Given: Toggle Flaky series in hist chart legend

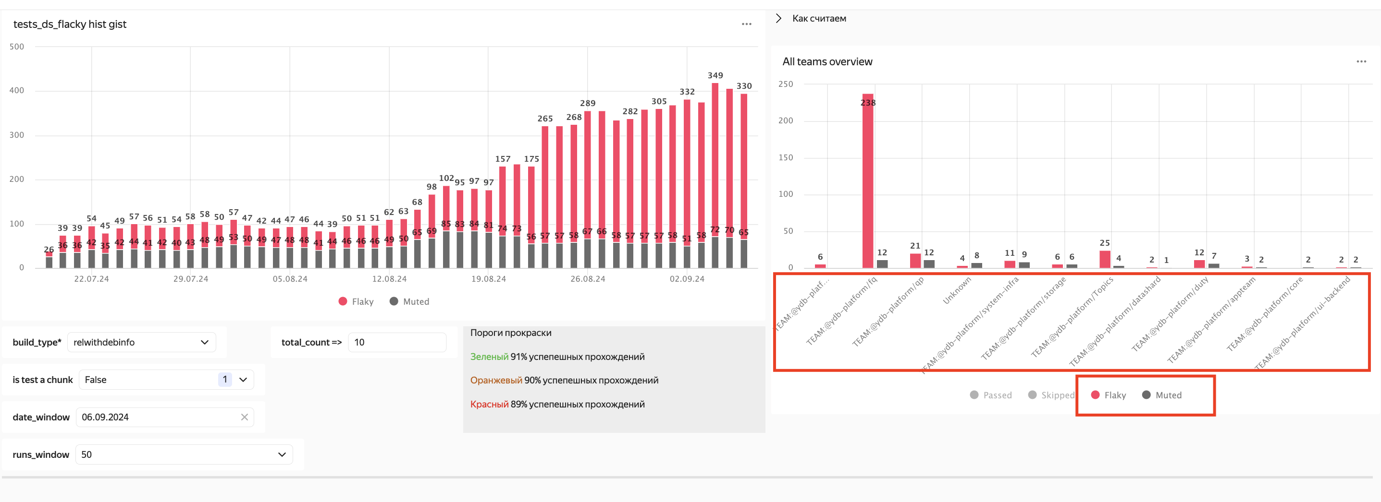Looking at the screenshot, I should (357, 301).
